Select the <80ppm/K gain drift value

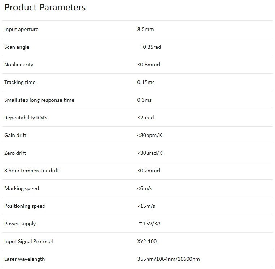pos(149,135)
